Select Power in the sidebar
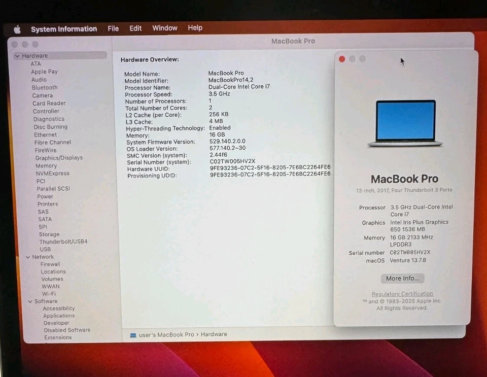The image size is (487, 377). click(x=45, y=196)
